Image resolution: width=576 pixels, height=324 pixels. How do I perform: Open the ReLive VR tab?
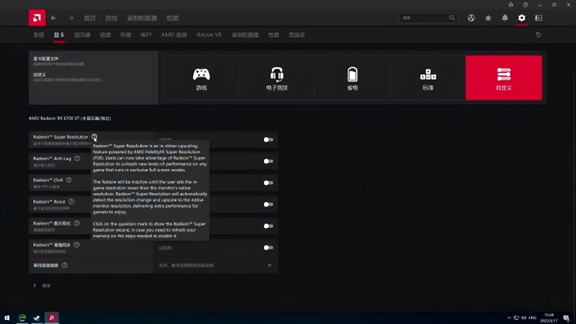coord(209,35)
